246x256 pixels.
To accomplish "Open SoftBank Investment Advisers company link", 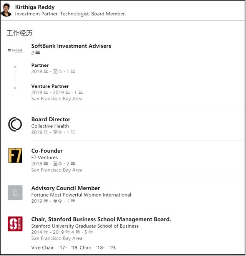I will click(x=71, y=46).
